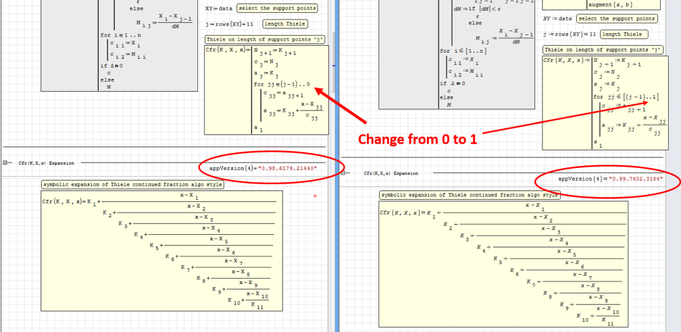This screenshot has height=332, width=681.
Task: Select right 'Thiele on length of support points' label
Action: (604, 50)
